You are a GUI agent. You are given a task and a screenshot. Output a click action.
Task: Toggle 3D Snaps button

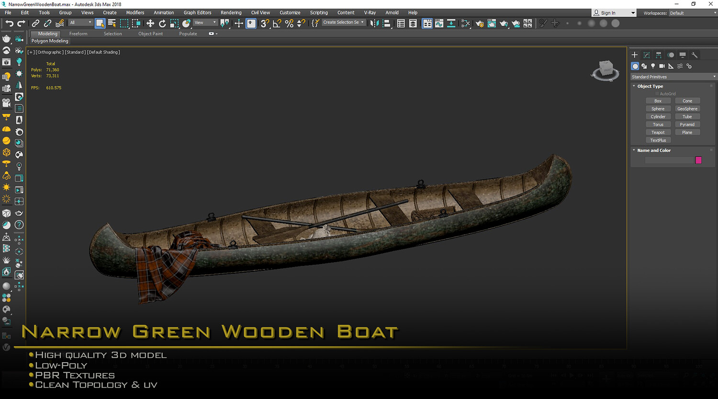265,23
